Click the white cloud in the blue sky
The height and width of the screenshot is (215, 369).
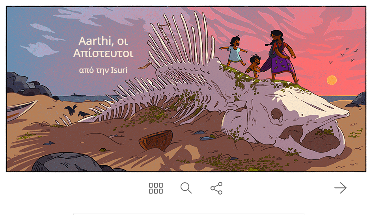[39, 49]
